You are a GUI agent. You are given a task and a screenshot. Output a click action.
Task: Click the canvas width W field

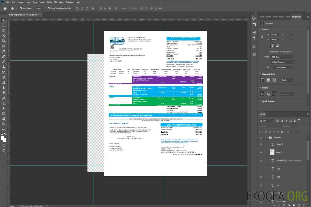point(275,34)
